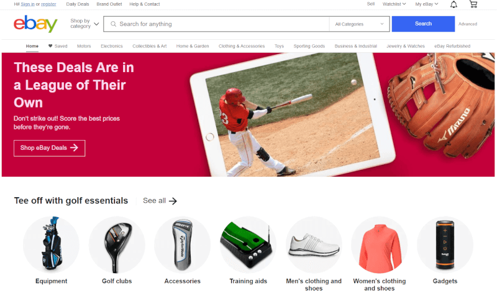Open the Advanced search link

pyautogui.click(x=468, y=24)
